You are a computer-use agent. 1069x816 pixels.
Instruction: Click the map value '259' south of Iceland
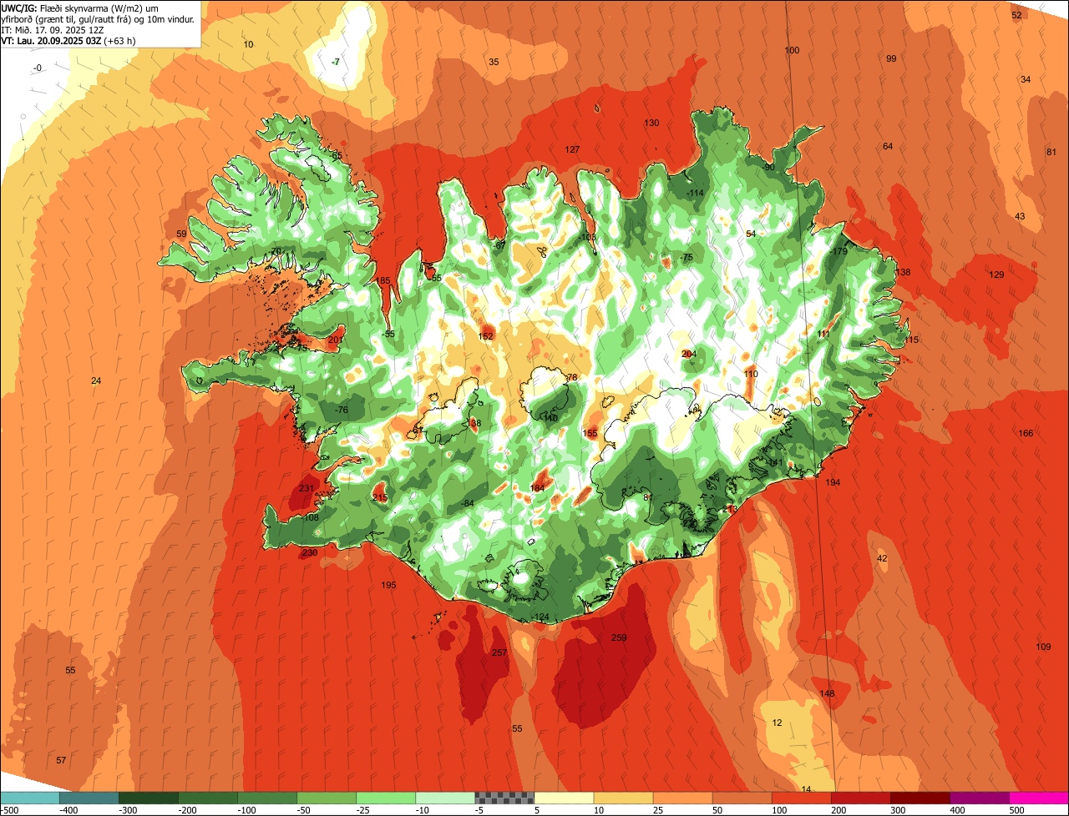click(619, 637)
